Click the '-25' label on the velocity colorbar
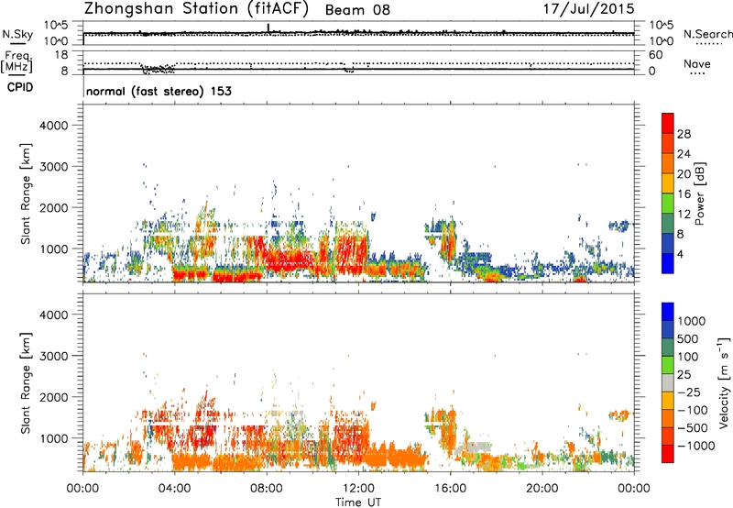 coord(689,392)
